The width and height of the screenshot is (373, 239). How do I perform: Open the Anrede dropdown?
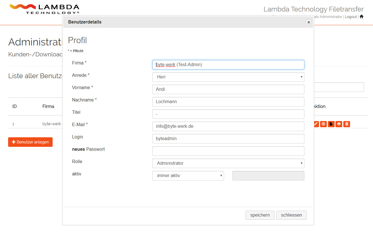coord(228,77)
